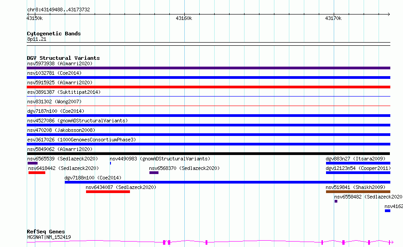The width and height of the screenshot is (403, 247).
Task: Click the dgv7187n100 (Coe2014) label
Action: click(x=56, y=111)
